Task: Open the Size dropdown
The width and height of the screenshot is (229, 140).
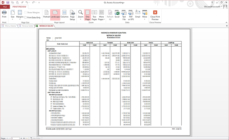Action: pyautogui.click(x=12, y=15)
